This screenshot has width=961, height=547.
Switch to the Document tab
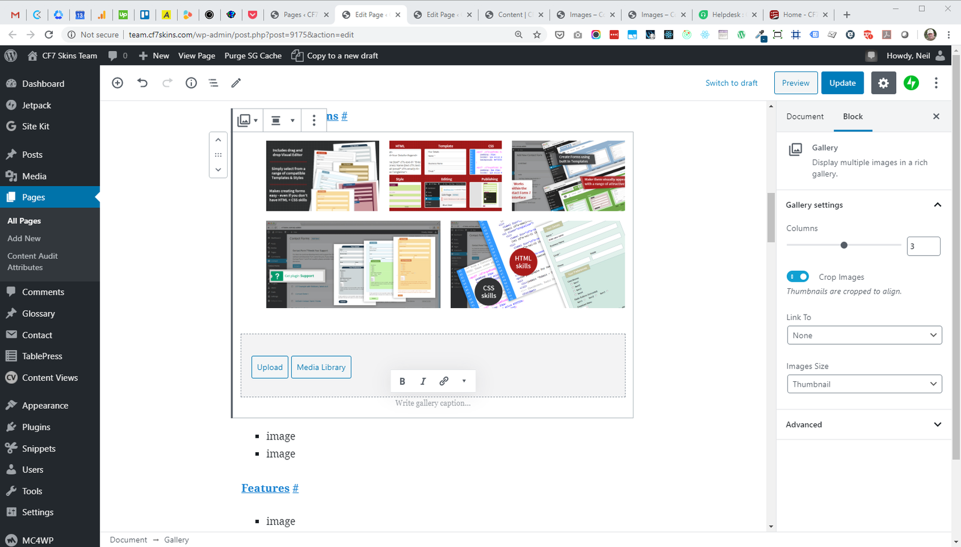tap(805, 116)
